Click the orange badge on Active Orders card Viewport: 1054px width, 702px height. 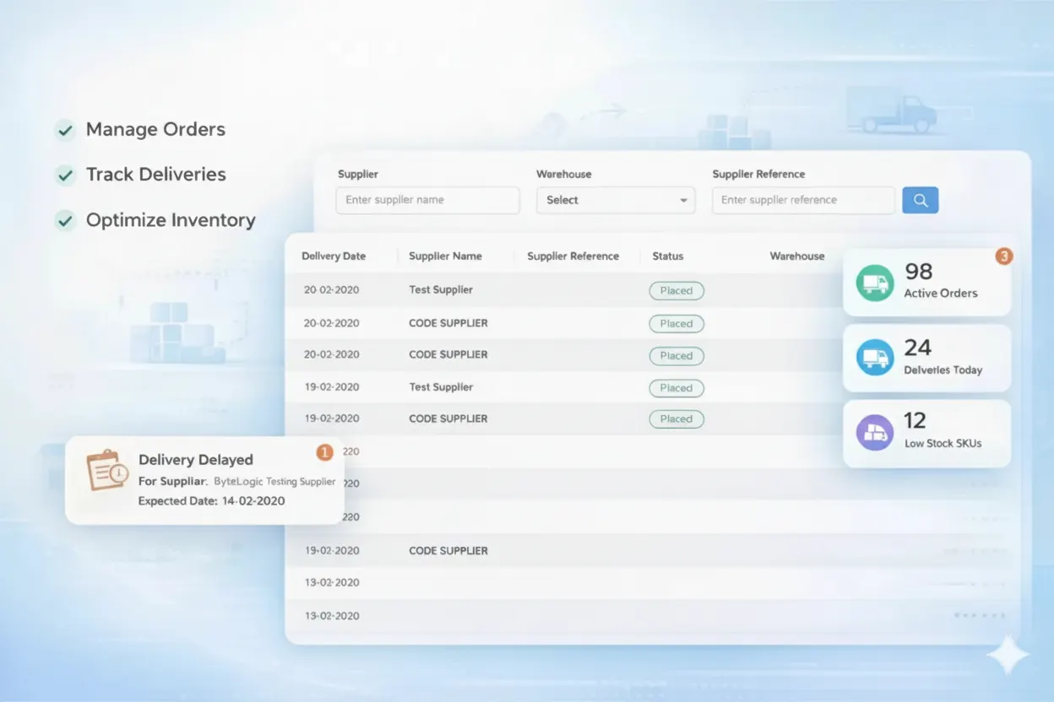[x=1003, y=256]
